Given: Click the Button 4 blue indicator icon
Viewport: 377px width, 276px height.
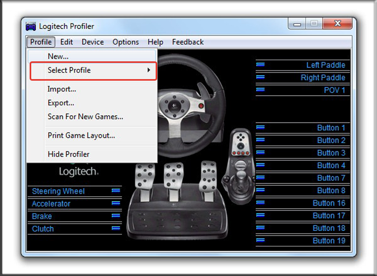Looking at the screenshot, I should [x=260, y=165].
